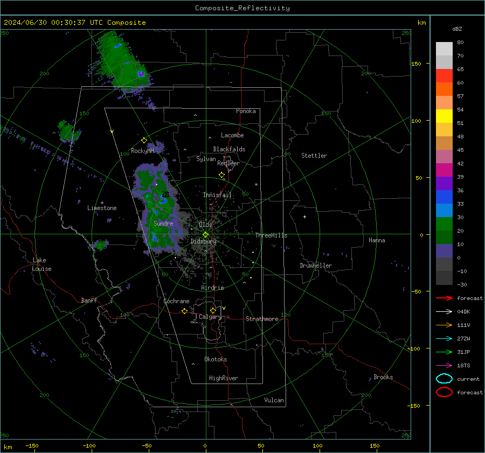The height and width of the screenshot is (453, 485).
Task: Click the Composite_Reflectivity title
Action: coord(242,8)
